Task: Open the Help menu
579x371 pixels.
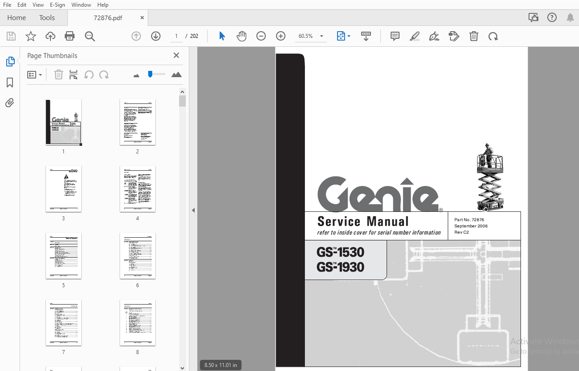Action: [x=103, y=4]
